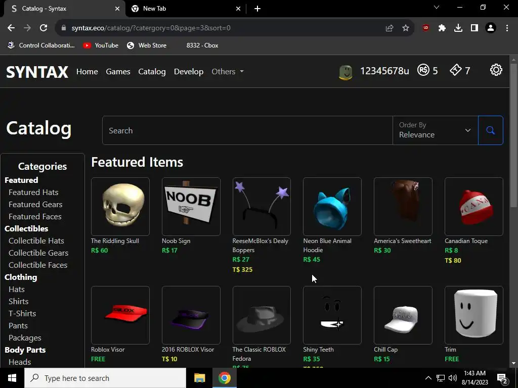Click the SYNTAX logo
Viewport: 518px width, 388px height.
(37, 72)
